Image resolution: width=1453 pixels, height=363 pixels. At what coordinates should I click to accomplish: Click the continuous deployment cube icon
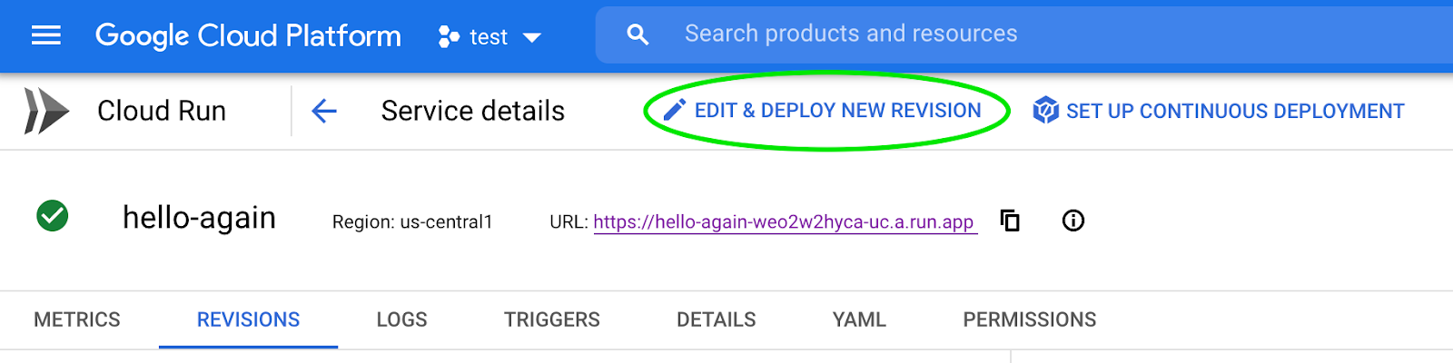pos(1045,111)
